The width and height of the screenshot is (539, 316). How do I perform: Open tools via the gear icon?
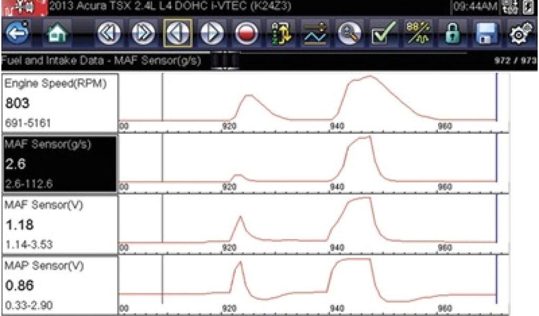[x=521, y=35]
